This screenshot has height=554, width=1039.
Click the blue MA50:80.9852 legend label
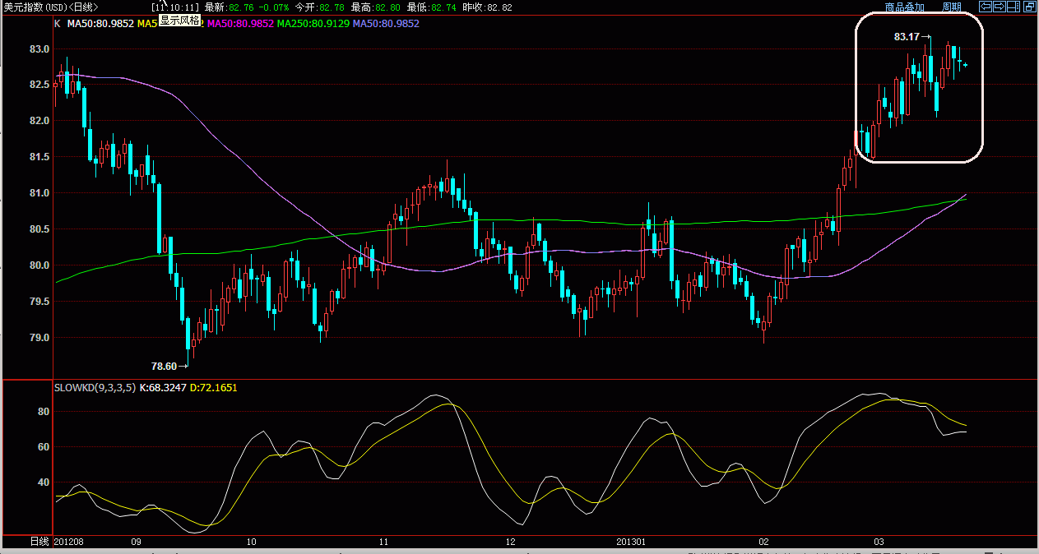click(387, 24)
